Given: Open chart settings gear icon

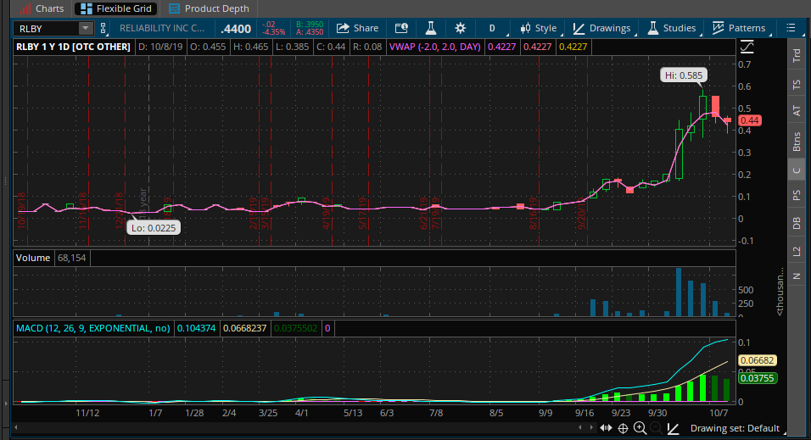Looking at the screenshot, I should 460,28.
